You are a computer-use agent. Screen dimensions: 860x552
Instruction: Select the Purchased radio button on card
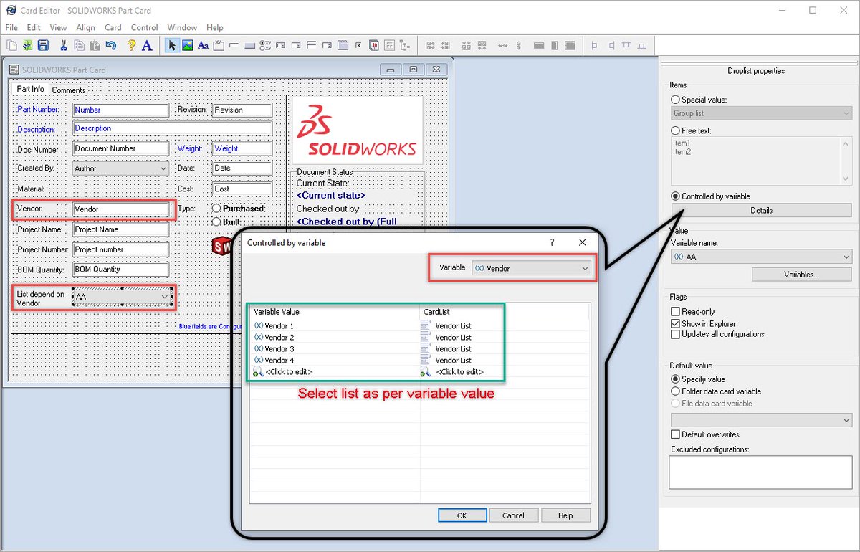[x=216, y=208]
